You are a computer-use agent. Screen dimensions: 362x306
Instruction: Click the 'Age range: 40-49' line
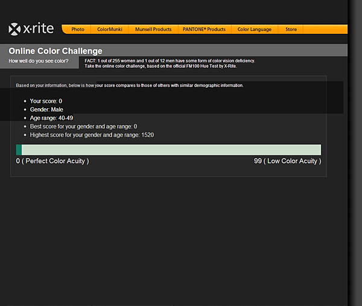pyautogui.click(x=51, y=118)
